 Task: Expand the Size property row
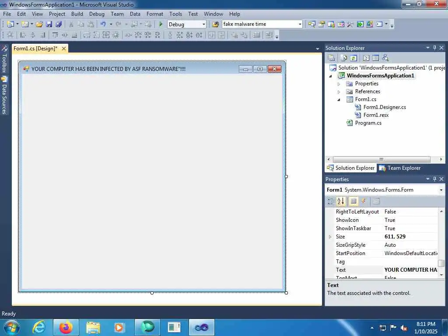pos(330,237)
